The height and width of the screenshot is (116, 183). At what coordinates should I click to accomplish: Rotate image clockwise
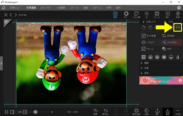(150, 28)
